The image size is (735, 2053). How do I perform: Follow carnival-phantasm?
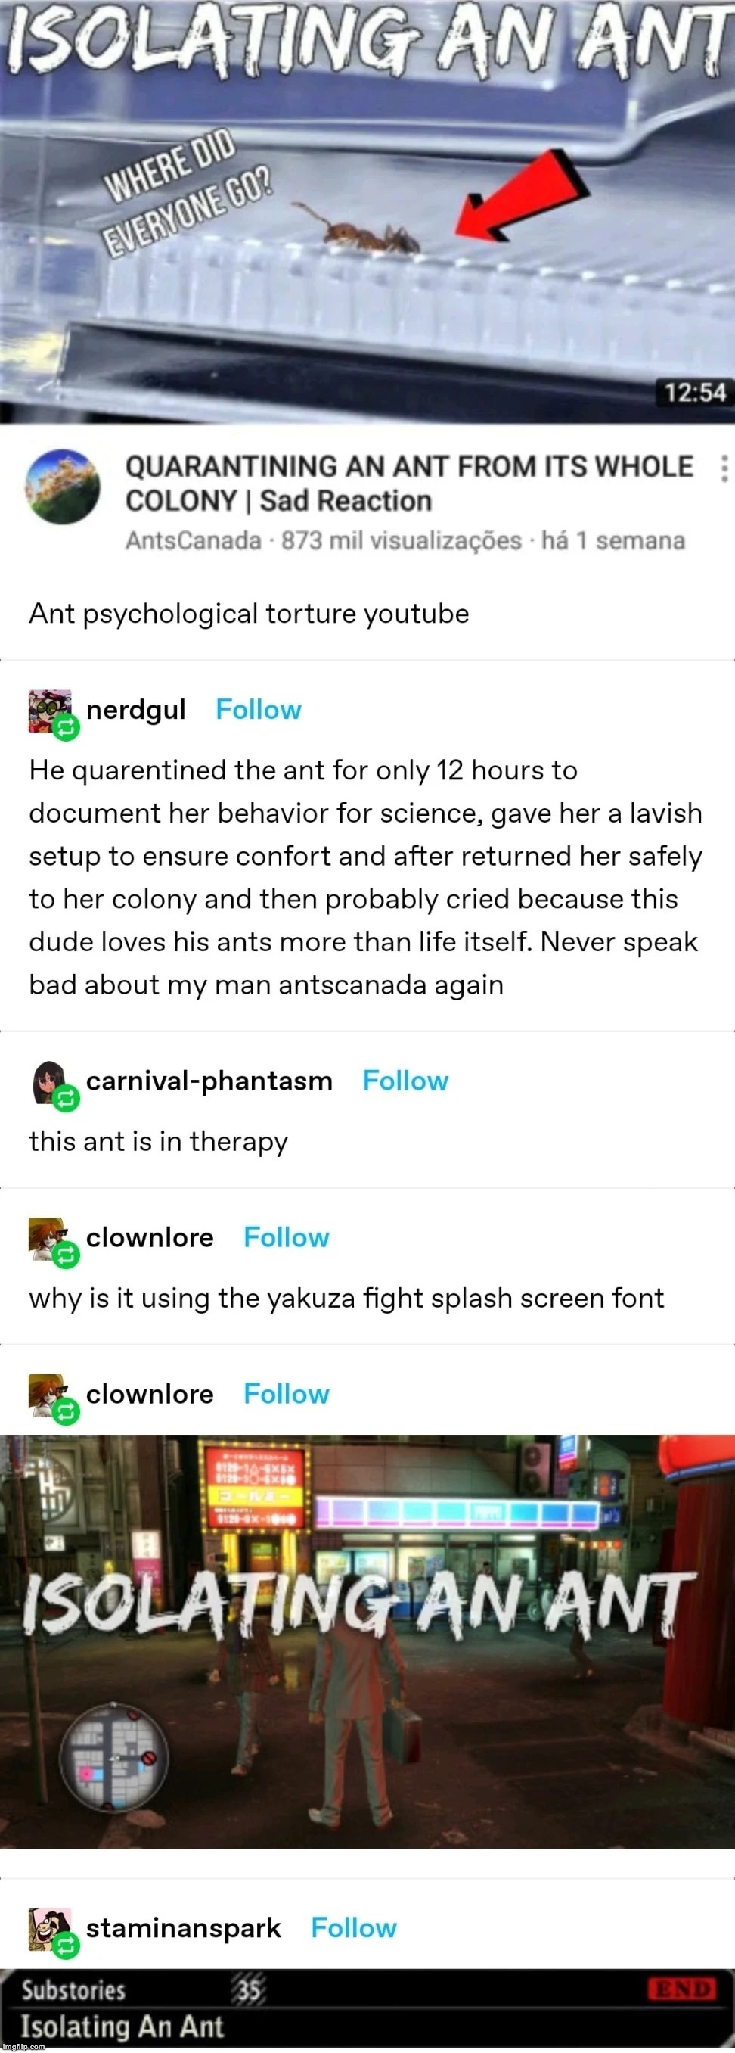405,1081
